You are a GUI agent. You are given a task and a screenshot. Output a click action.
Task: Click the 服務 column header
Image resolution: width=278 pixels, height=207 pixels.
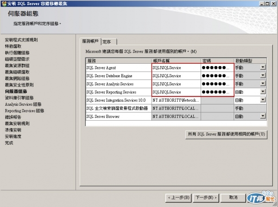point(119,61)
